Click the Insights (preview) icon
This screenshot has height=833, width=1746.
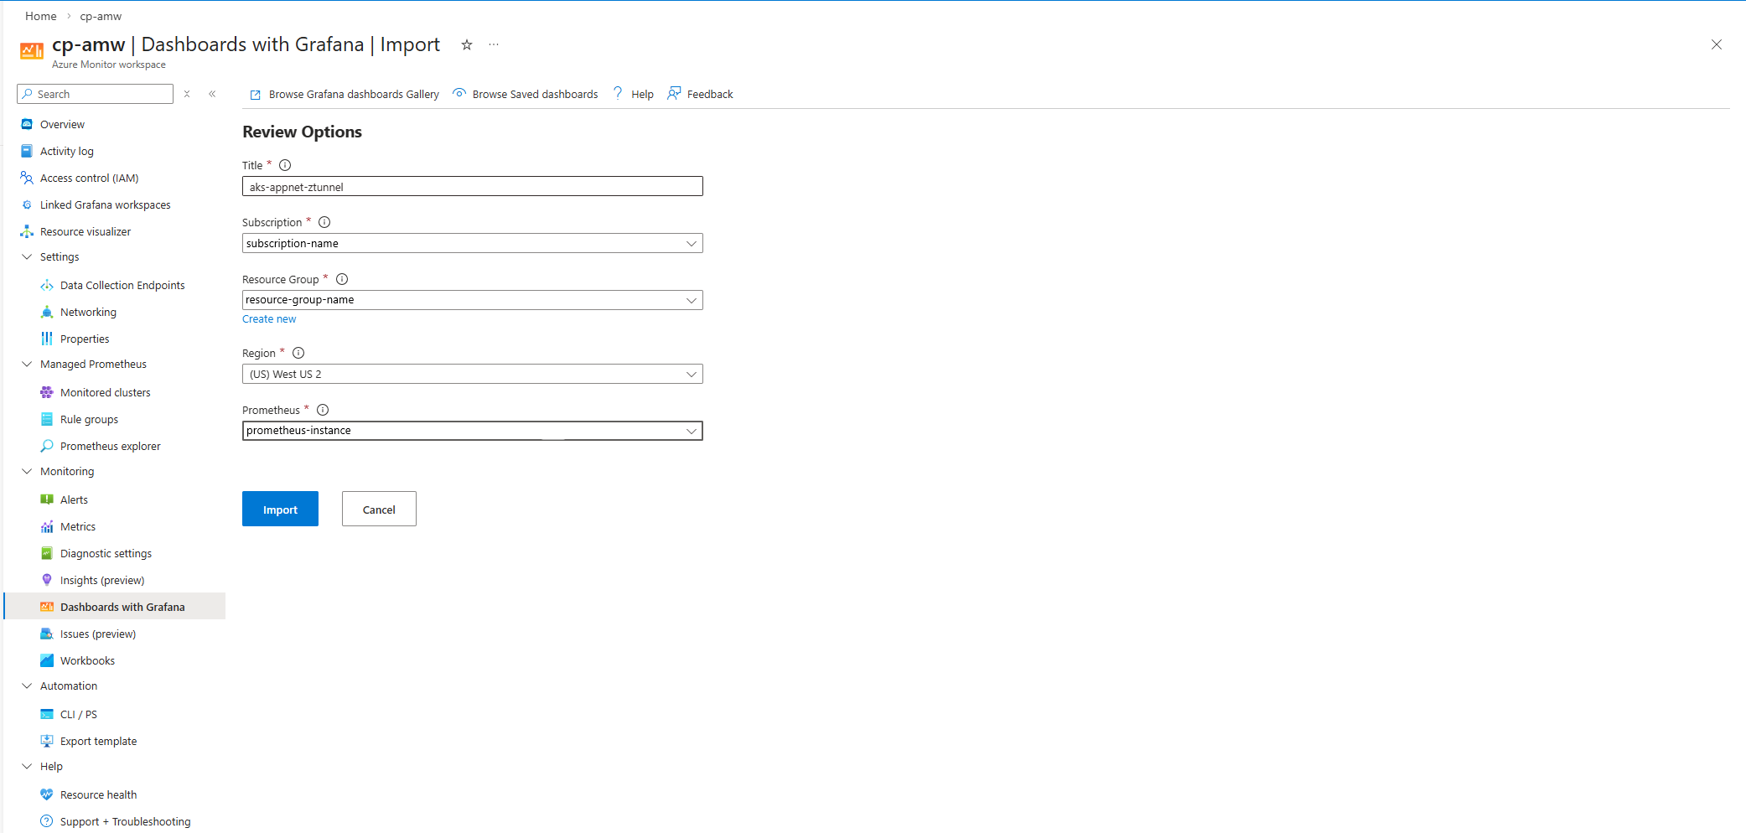click(x=47, y=580)
